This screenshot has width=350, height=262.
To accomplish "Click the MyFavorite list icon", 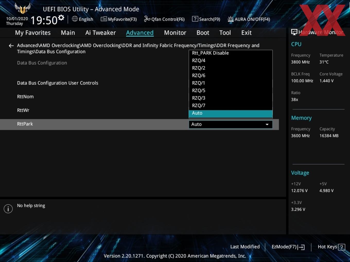I will click(104, 19).
